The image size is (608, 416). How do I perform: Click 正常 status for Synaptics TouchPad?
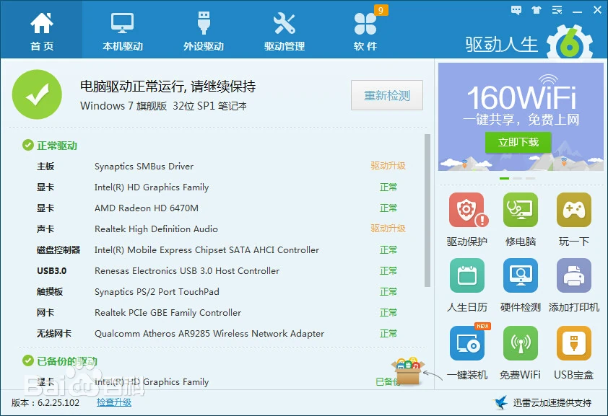388,292
